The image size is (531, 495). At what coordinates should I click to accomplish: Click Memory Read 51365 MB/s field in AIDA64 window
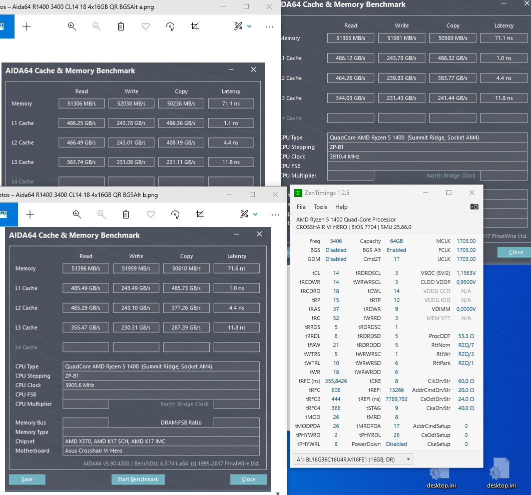tap(350, 38)
